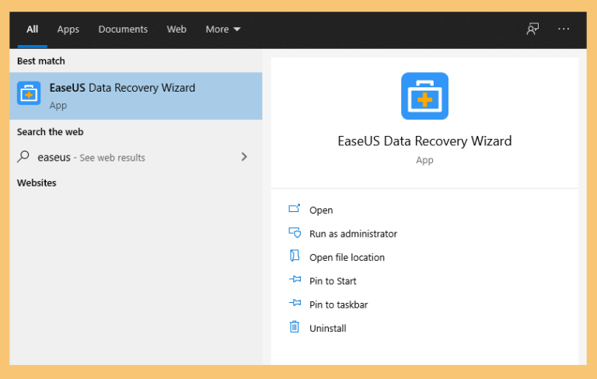Image resolution: width=597 pixels, height=379 pixels.
Task: Click the Open file location icon
Action: [x=295, y=256]
